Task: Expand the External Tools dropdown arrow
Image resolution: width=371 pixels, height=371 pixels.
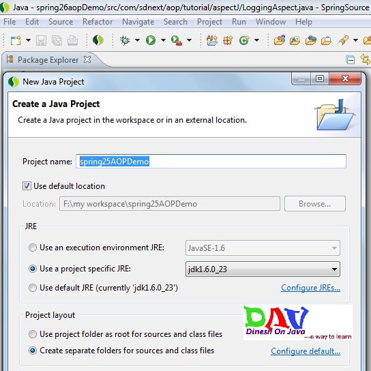Action: point(189,40)
